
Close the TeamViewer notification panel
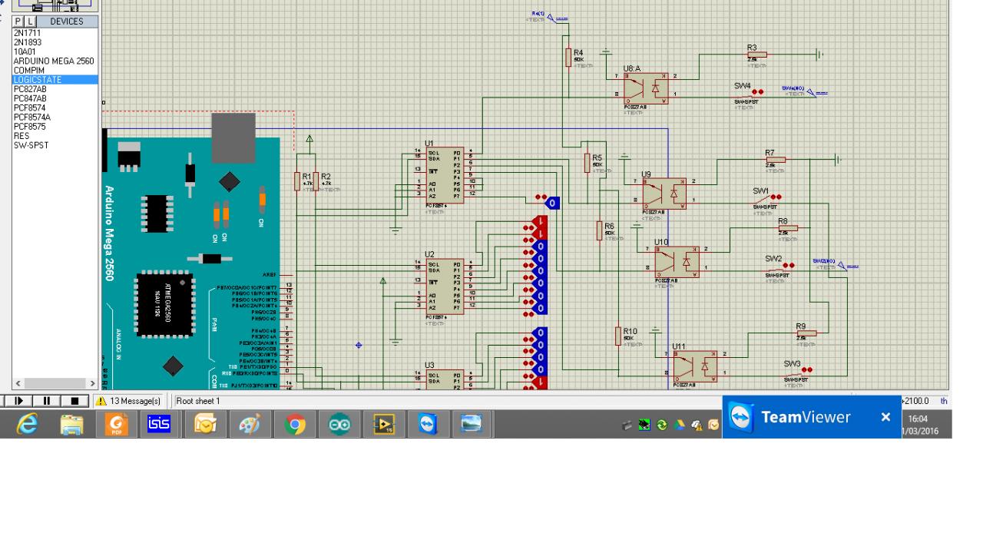[x=885, y=417]
